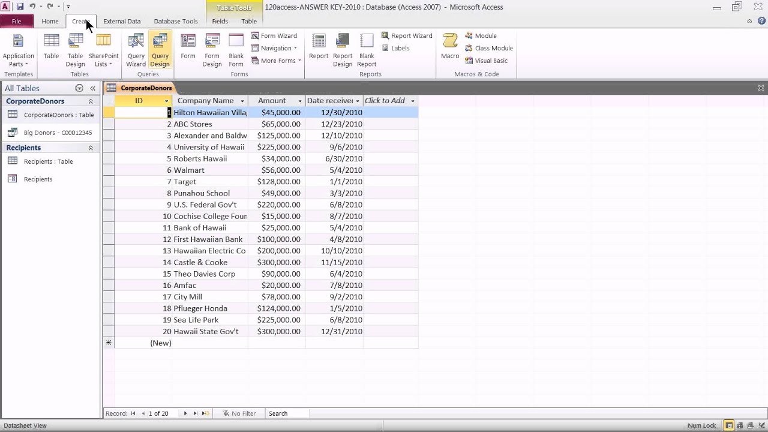Collapse the CorporateDonors group
Screen dimensions: 768x432
(x=91, y=101)
